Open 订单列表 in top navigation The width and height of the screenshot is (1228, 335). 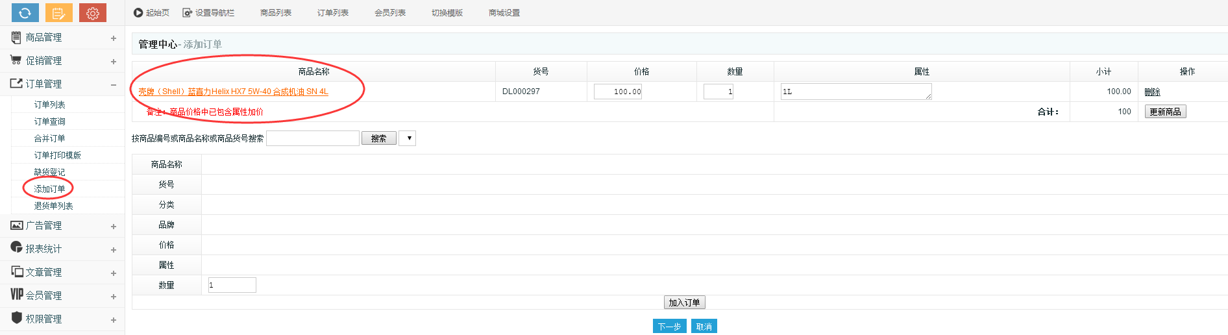pos(333,13)
